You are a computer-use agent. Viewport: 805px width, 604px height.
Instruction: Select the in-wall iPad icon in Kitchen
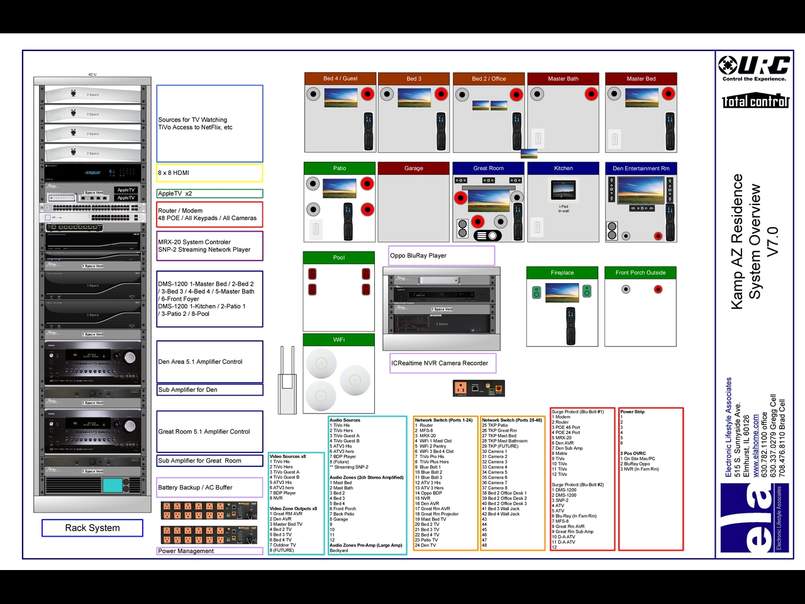pos(563,190)
